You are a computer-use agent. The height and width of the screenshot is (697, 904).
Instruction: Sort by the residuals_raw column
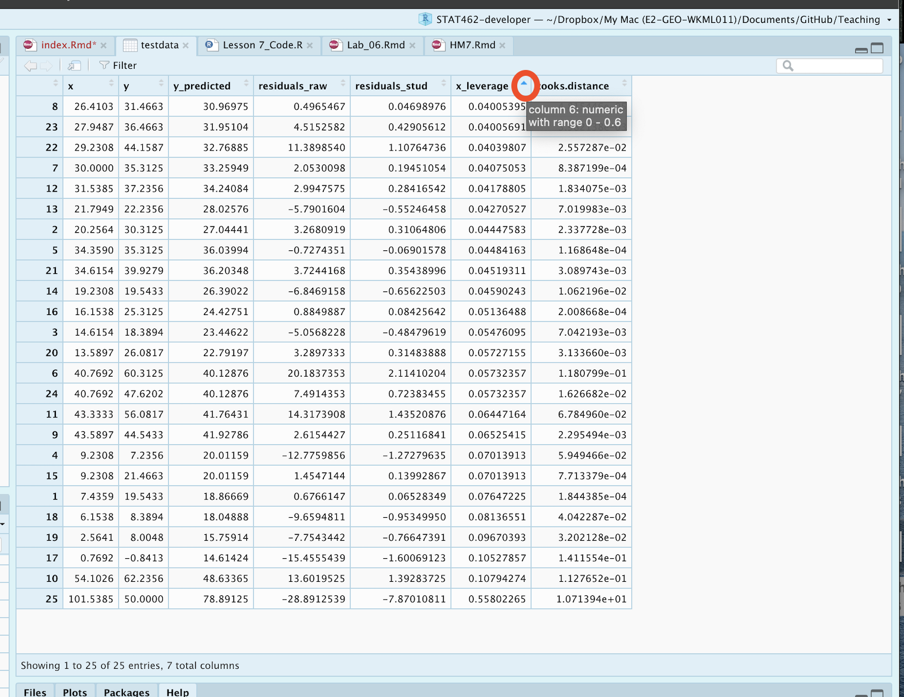pyautogui.click(x=343, y=83)
